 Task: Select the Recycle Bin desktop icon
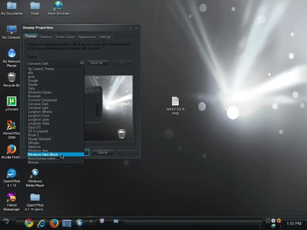point(11,80)
